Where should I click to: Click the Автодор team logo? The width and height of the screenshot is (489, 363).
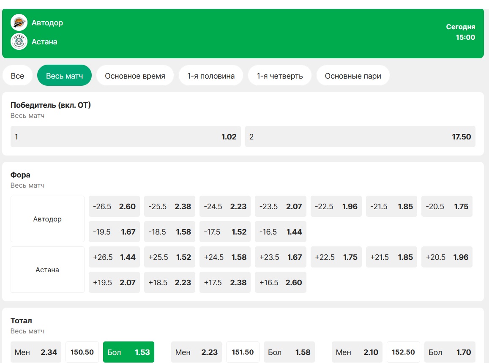pos(19,22)
